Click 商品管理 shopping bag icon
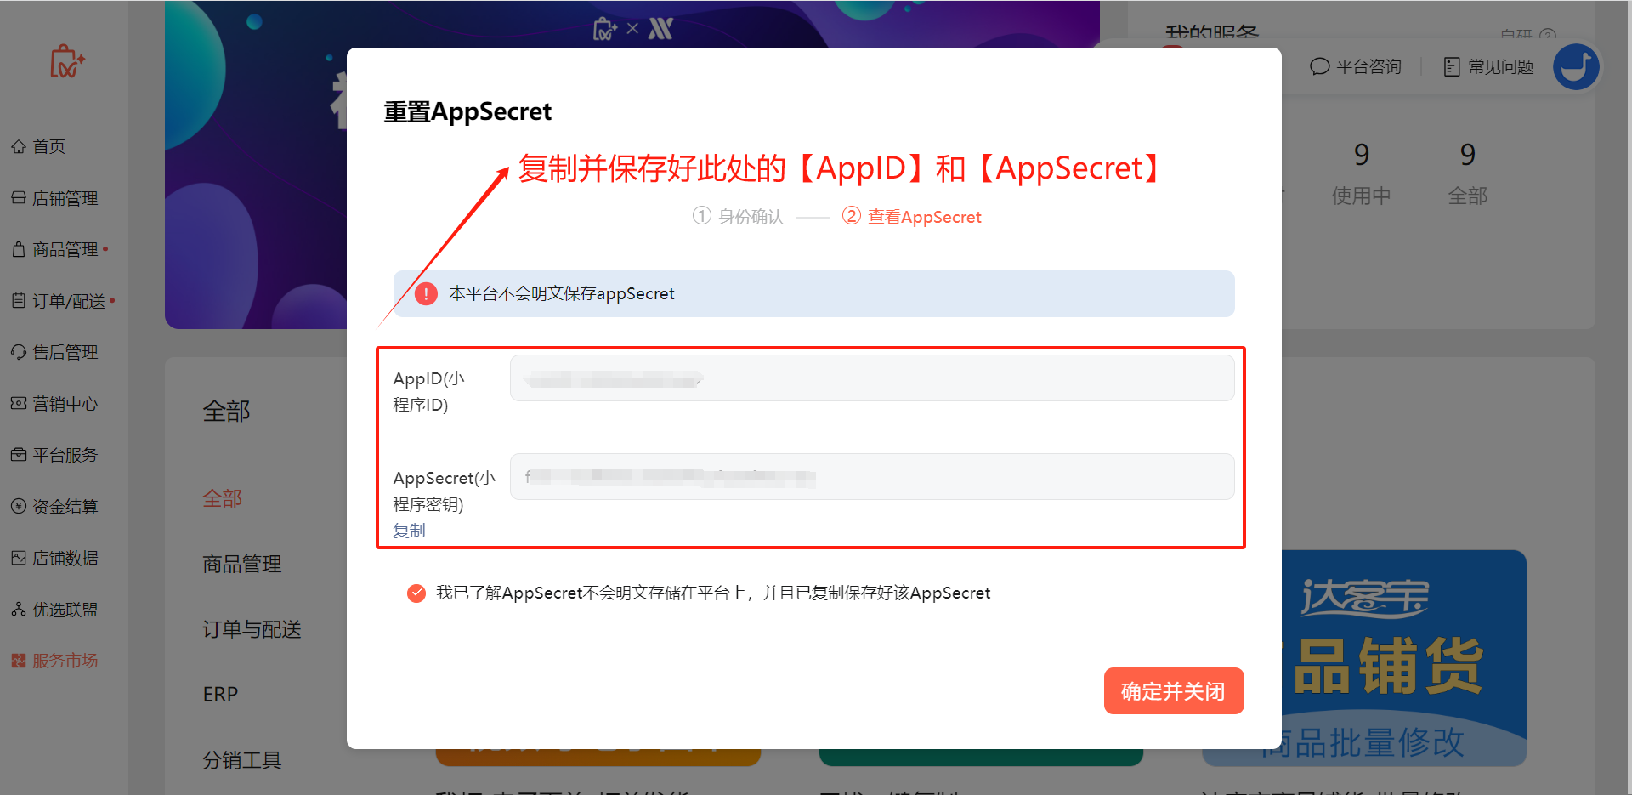The height and width of the screenshot is (795, 1632). click(x=19, y=249)
